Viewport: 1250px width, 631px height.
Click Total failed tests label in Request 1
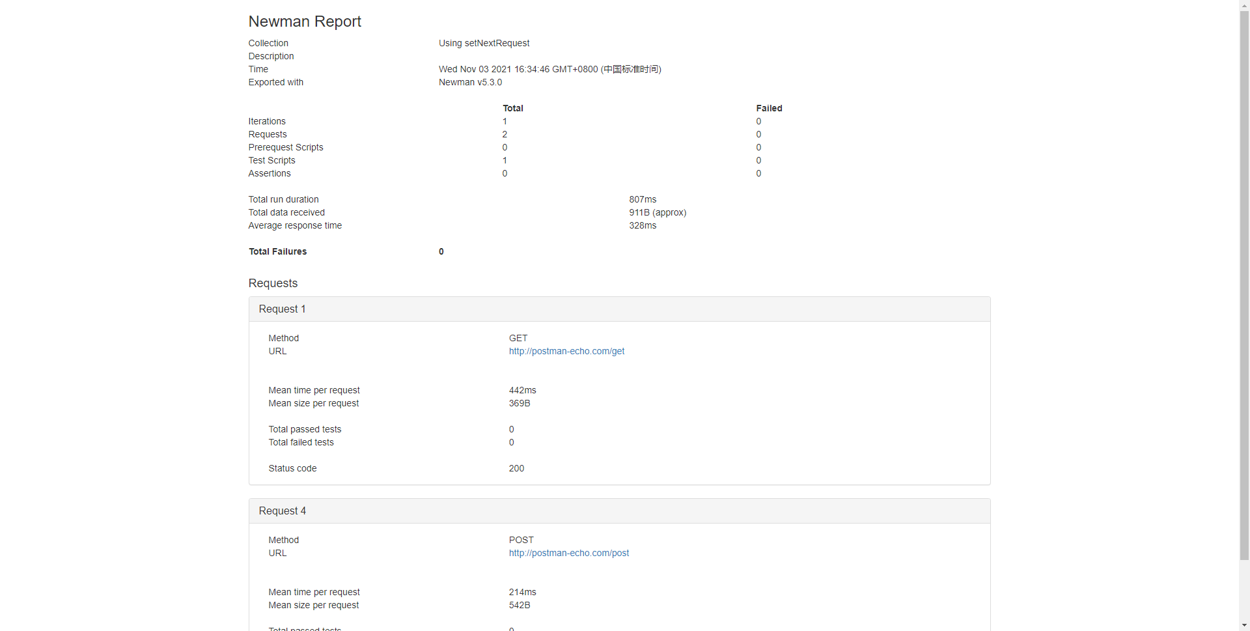point(301,442)
